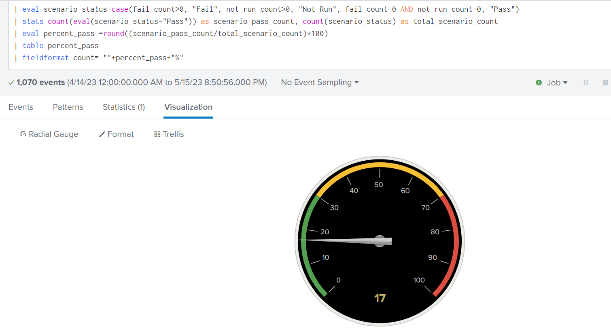Switch to the Patterns tab
Image resolution: width=611 pixels, height=329 pixels.
68,107
